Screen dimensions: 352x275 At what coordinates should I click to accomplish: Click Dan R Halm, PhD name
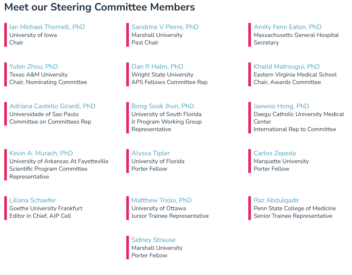pyautogui.click(x=157, y=67)
